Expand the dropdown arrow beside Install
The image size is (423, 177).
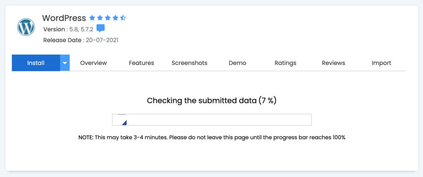(65, 63)
